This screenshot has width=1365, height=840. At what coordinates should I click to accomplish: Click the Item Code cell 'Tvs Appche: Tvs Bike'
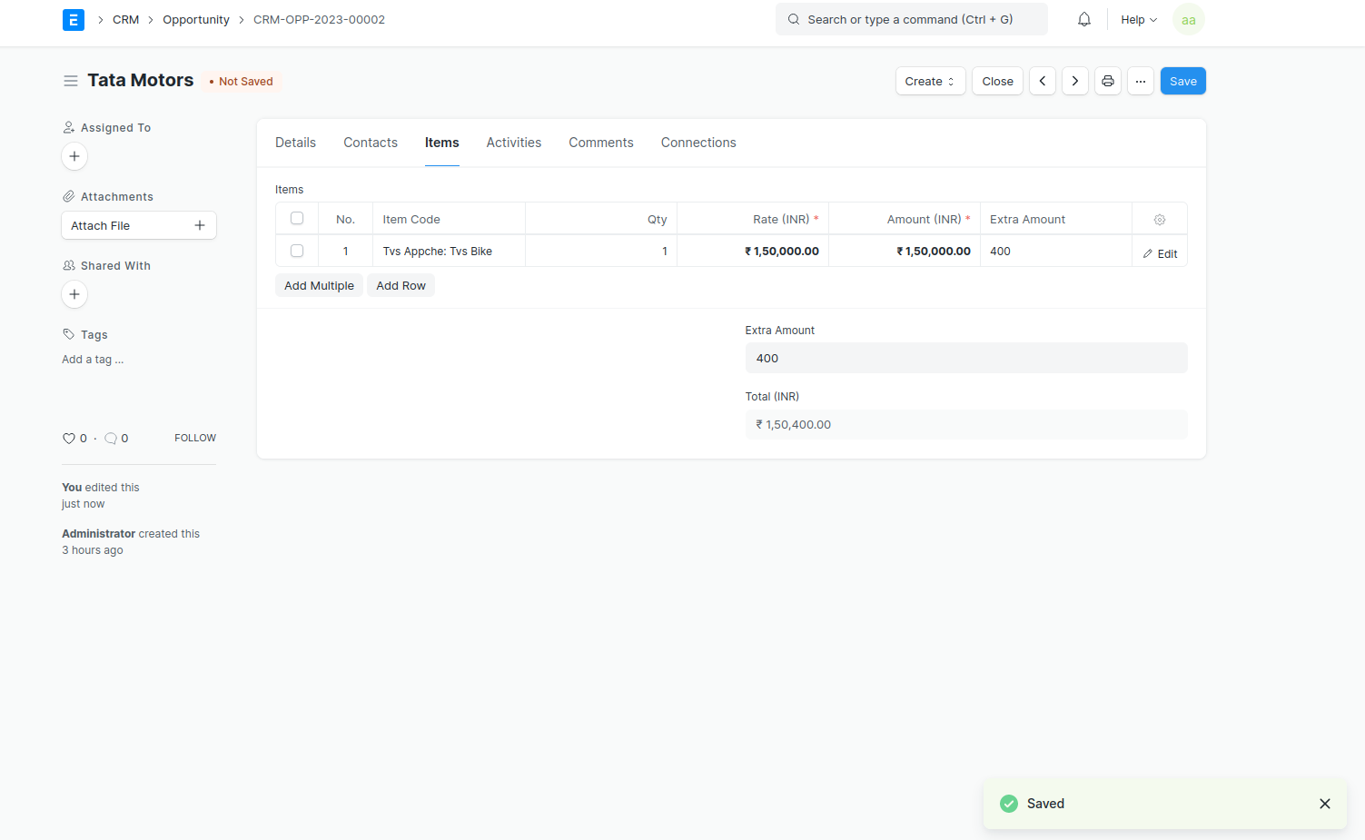pos(449,252)
